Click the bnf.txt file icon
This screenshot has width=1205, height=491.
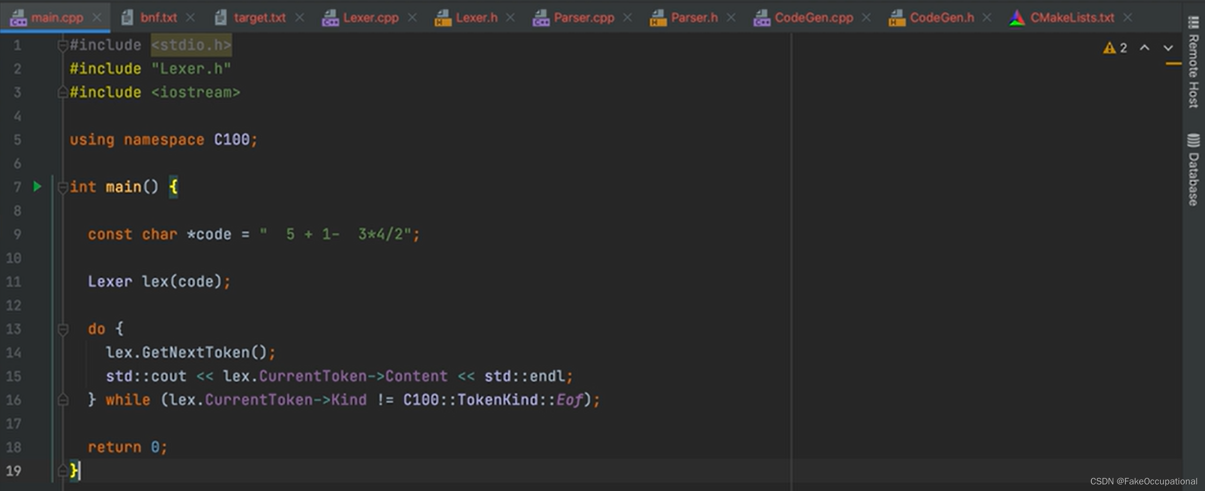pyautogui.click(x=127, y=18)
